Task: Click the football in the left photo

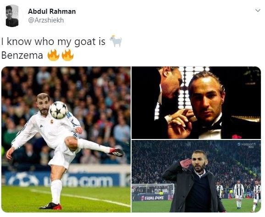Action: tap(59, 110)
